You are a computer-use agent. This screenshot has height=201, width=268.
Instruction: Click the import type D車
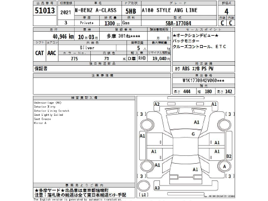click(132, 58)
